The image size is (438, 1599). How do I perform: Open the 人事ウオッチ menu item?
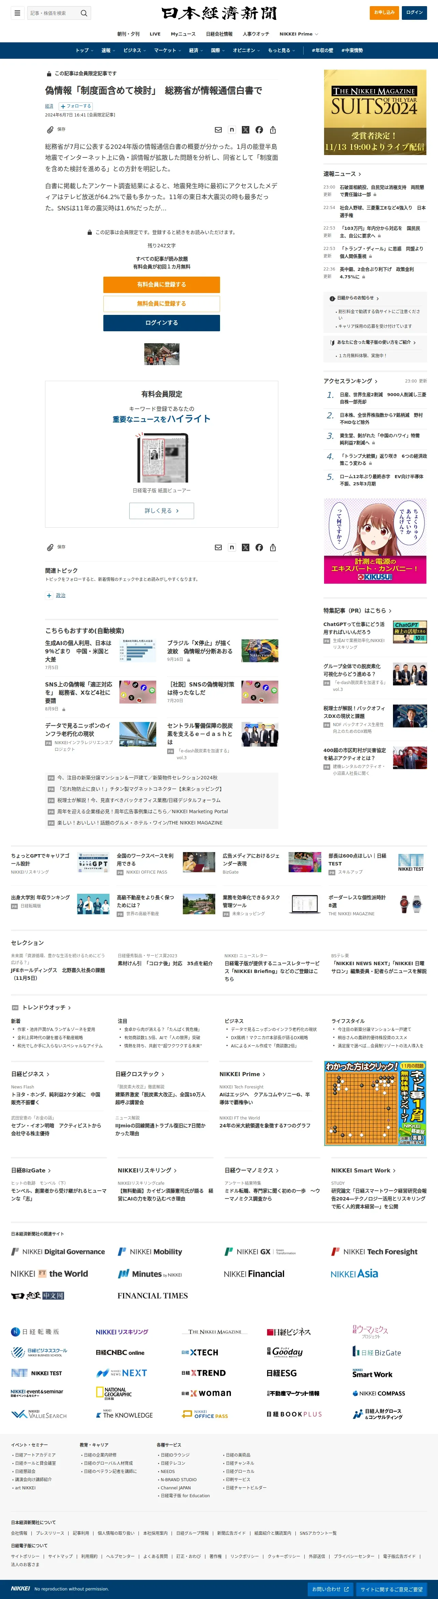point(255,34)
